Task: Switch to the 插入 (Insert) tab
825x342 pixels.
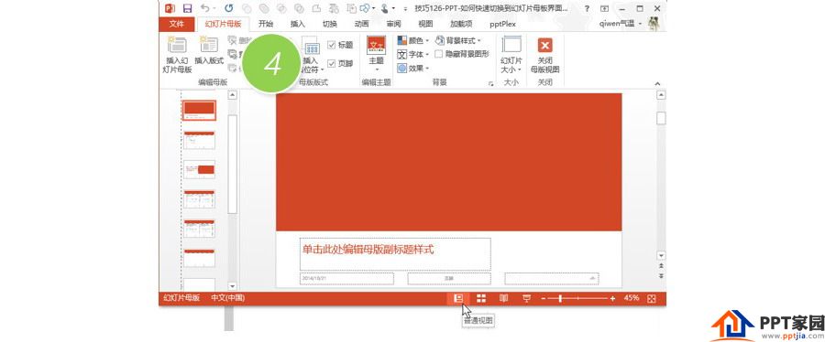Action: pyautogui.click(x=298, y=24)
